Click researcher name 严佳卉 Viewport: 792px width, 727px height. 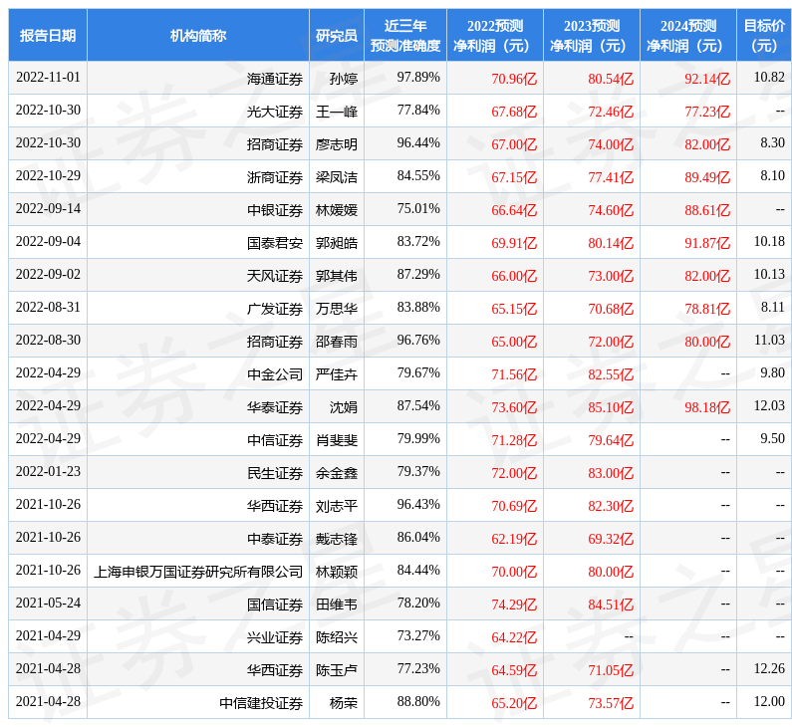337,374
